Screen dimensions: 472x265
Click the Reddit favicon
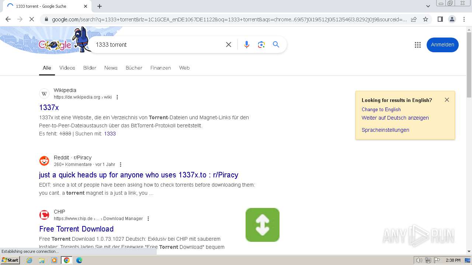(x=44, y=161)
